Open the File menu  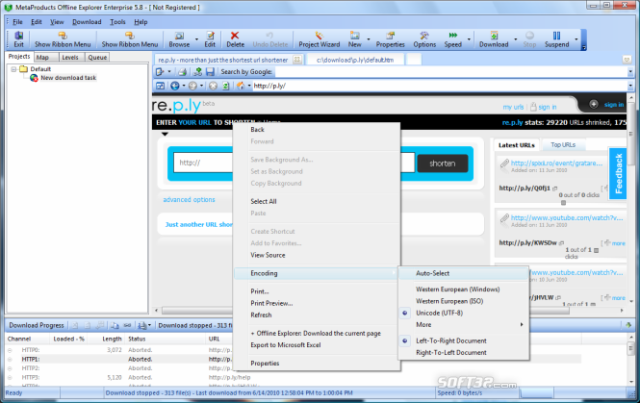click(x=17, y=22)
